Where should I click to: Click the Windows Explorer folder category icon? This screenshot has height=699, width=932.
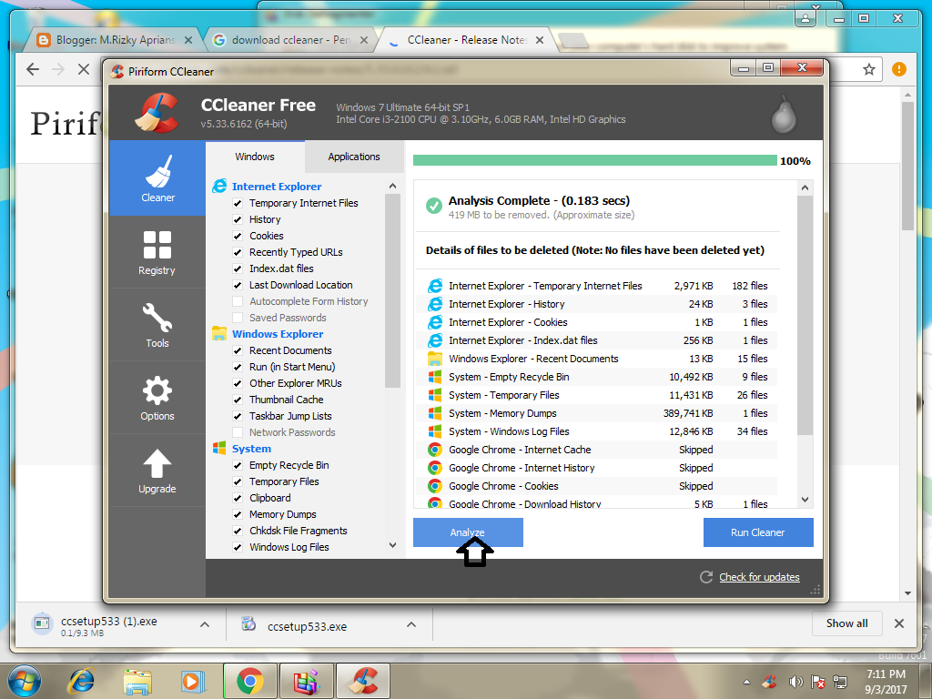pos(219,333)
